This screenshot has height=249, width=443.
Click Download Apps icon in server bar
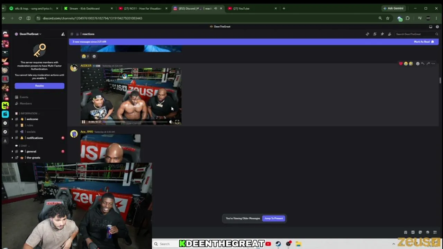(x=5, y=140)
